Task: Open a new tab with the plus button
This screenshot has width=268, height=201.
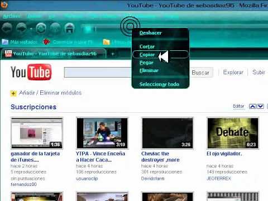Action: (x=113, y=54)
